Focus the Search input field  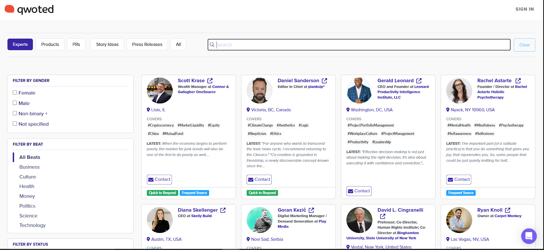359,45
